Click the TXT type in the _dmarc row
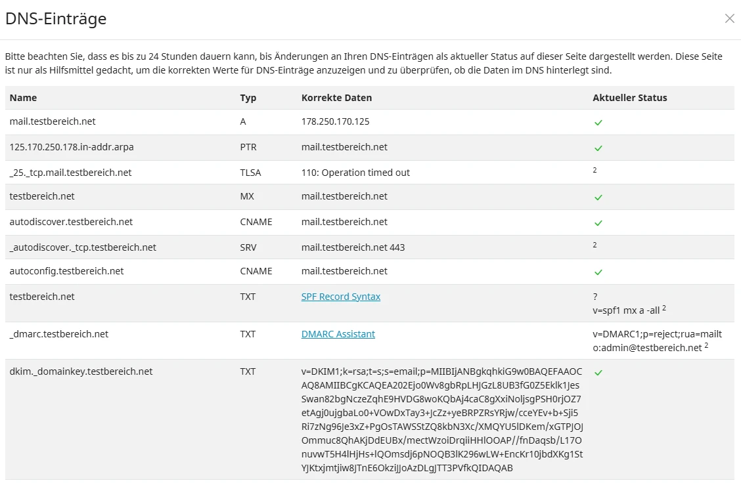Screen dimensions: 741x485 [248, 334]
